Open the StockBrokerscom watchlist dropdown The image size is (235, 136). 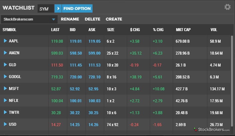[29, 20]
